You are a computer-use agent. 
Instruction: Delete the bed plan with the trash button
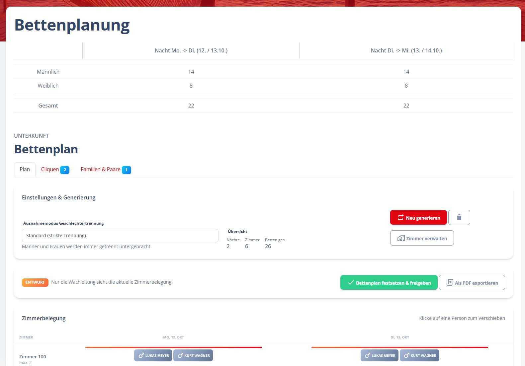click(459, 217)
